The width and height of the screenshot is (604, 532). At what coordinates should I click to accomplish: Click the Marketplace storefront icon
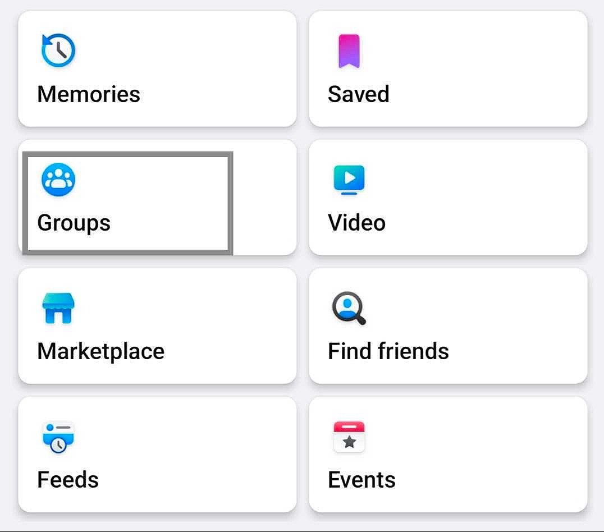pyautogui.click(x=58, y=308)
